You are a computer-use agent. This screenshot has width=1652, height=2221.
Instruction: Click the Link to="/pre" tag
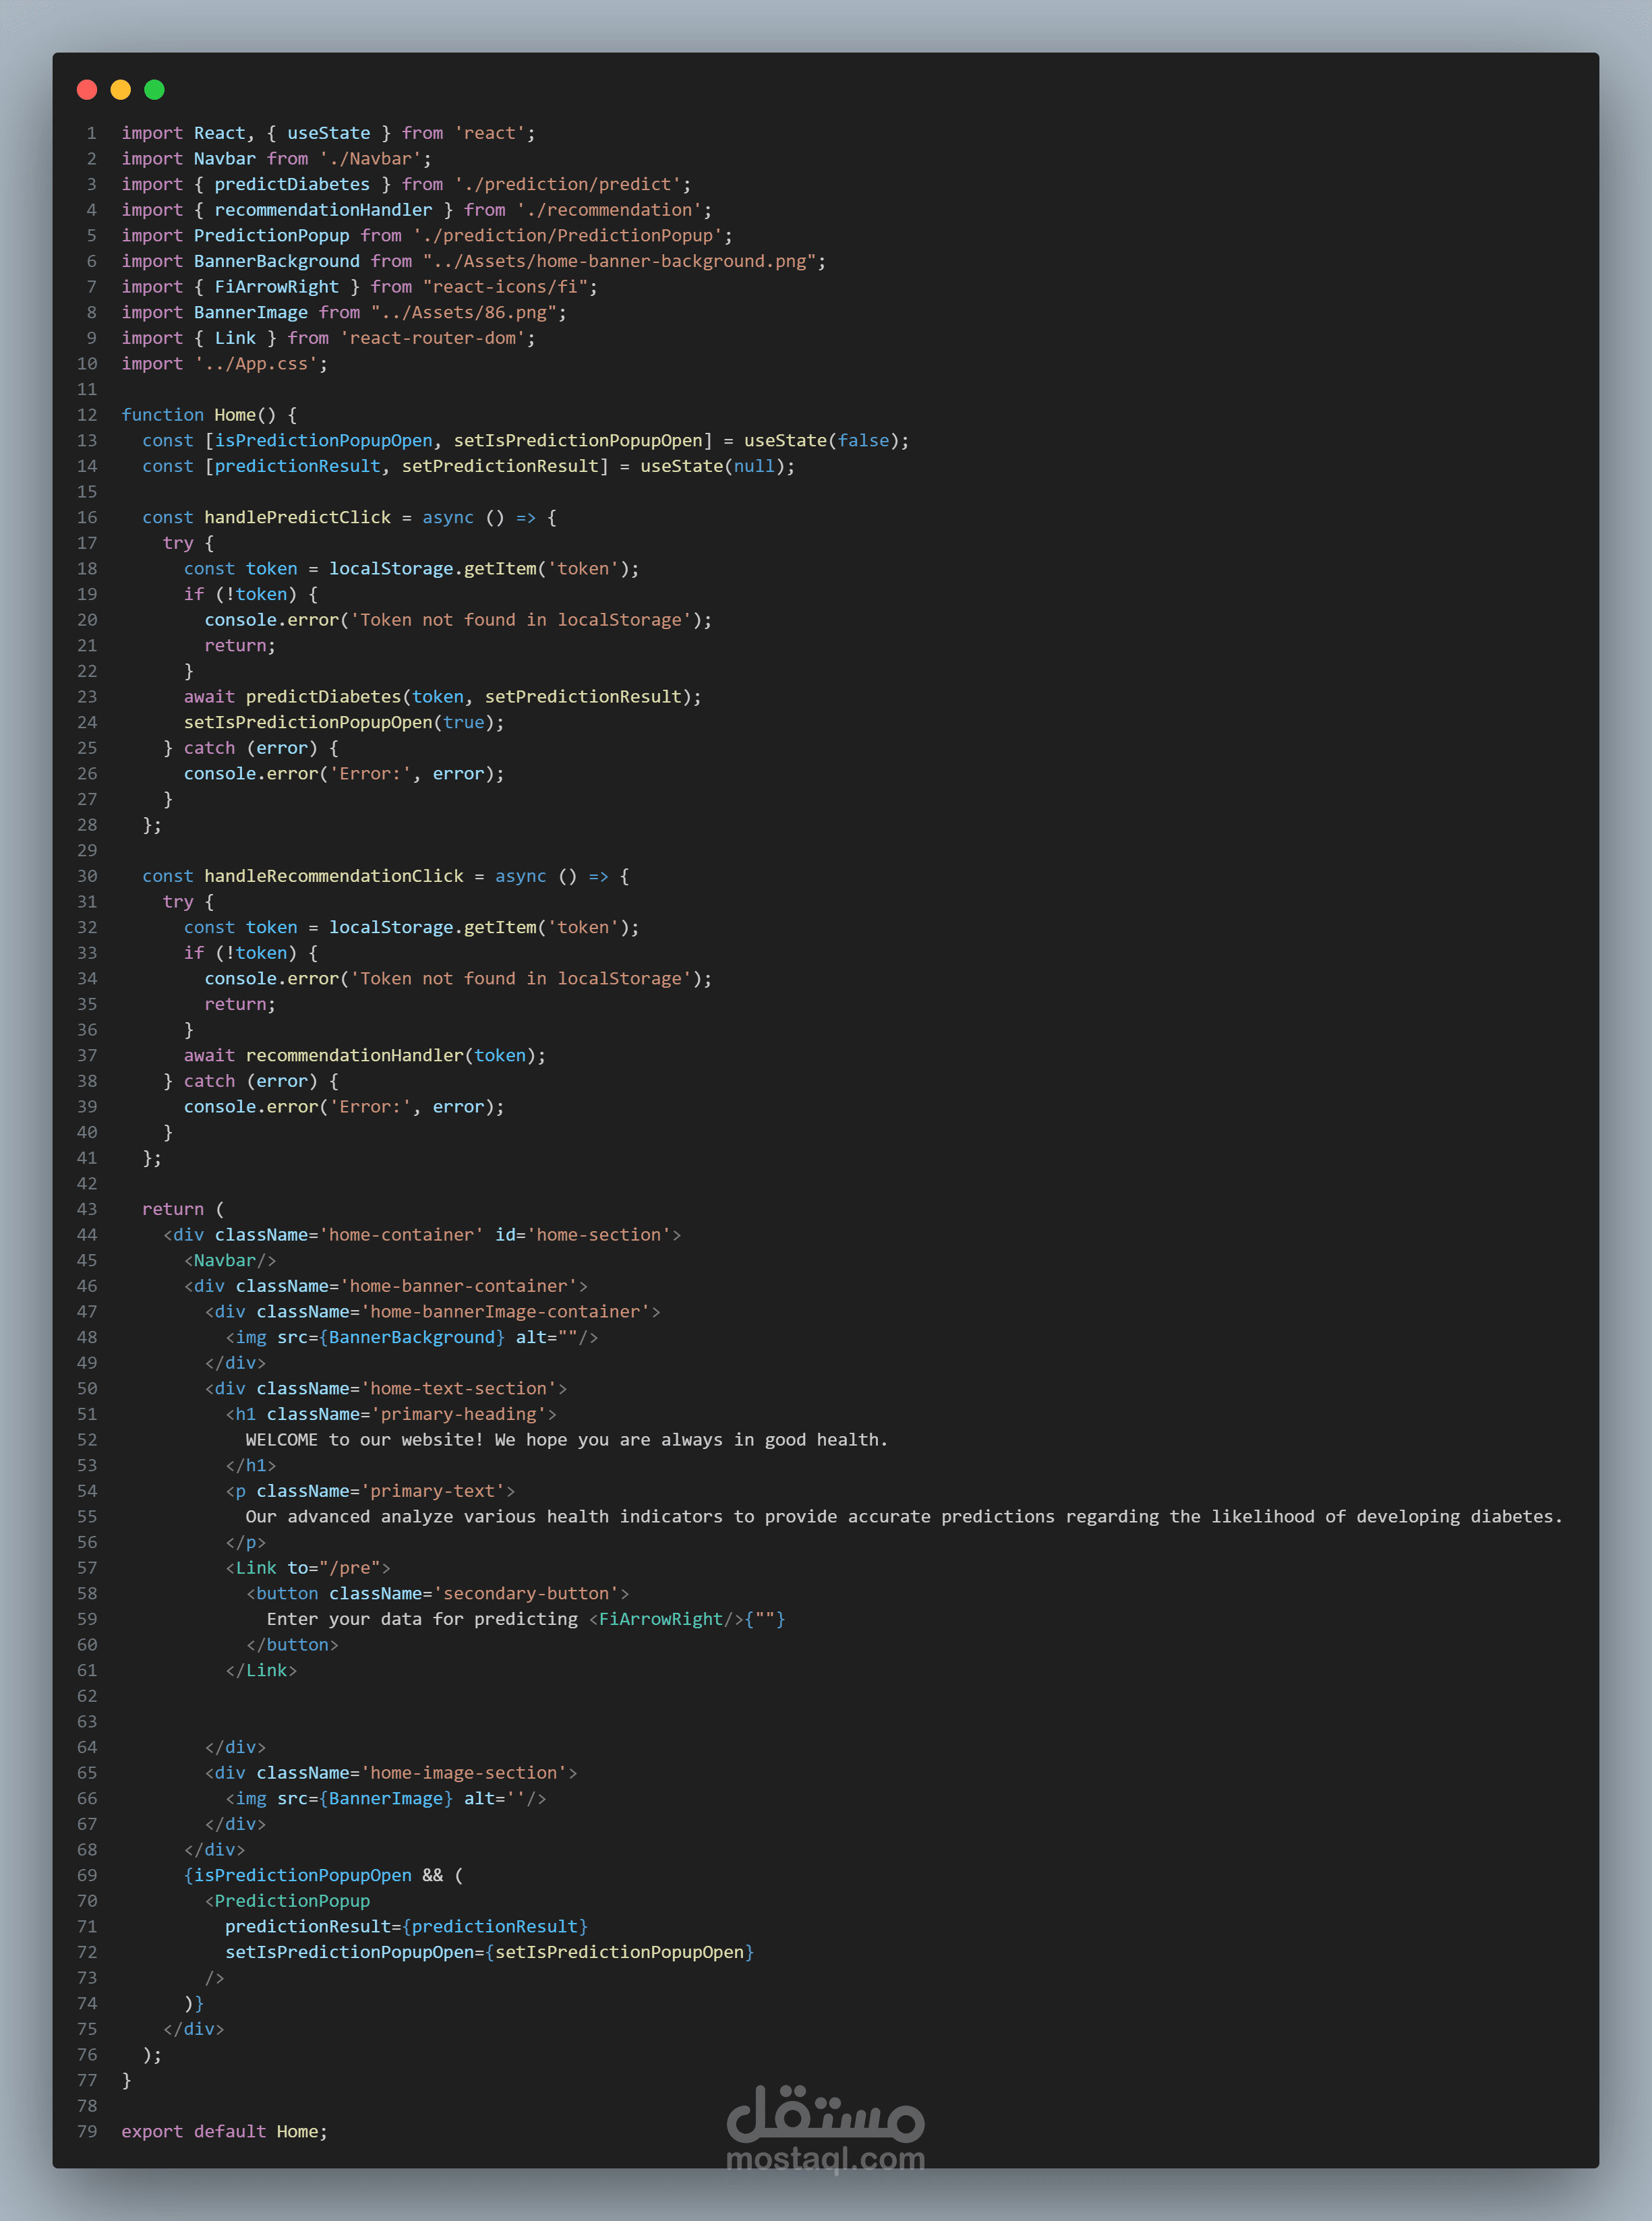(x=308, y=1568)
